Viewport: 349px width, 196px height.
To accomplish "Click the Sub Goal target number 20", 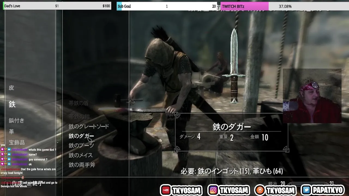I will (x=214, y=6).
